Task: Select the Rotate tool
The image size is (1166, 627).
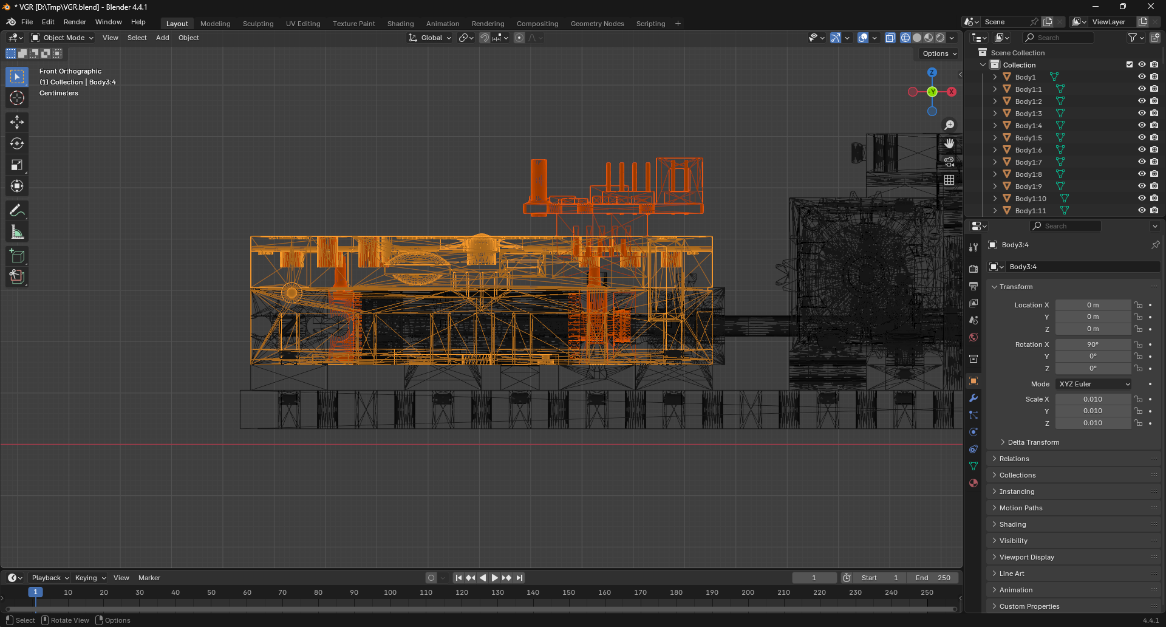Action: tap(17, 143)
